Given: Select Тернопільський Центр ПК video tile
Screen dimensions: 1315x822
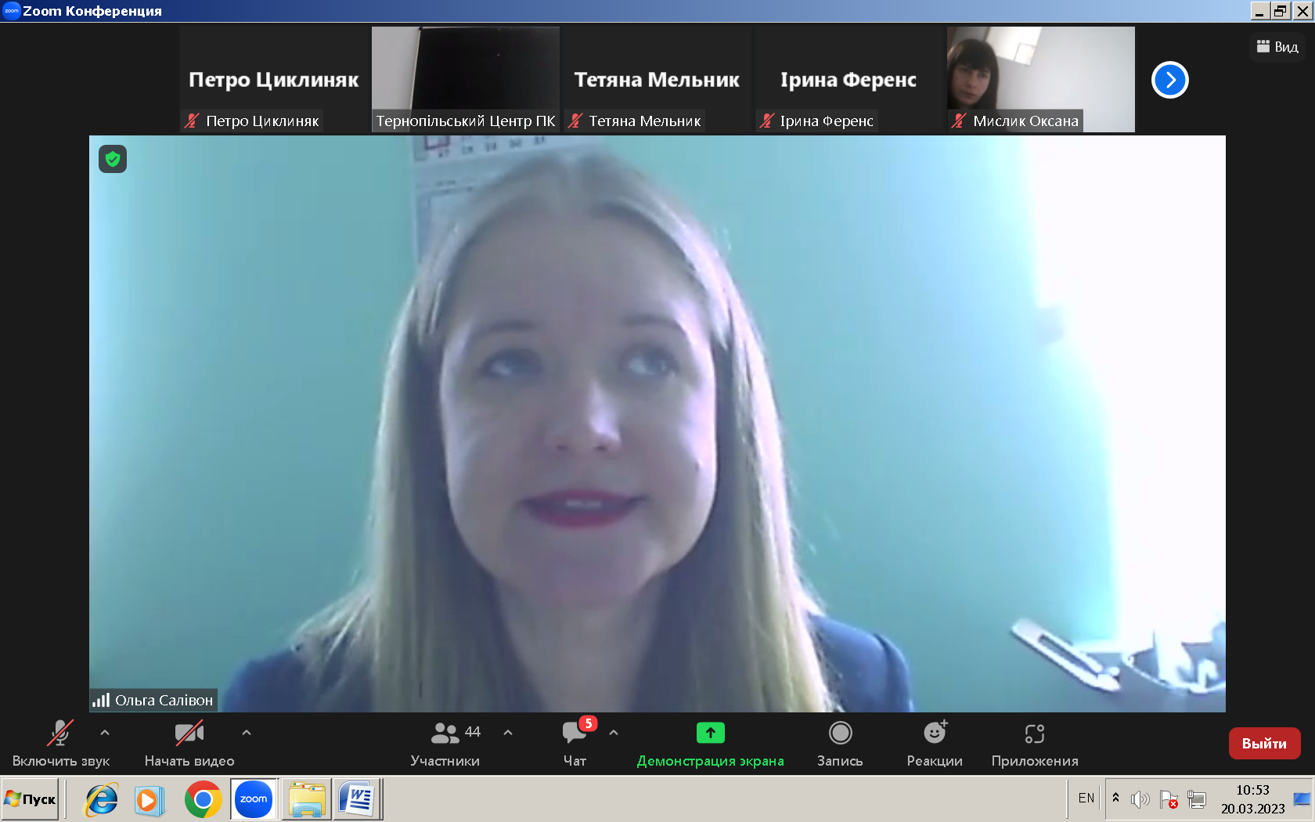Looking at the screenshot, I should [466, 79].
